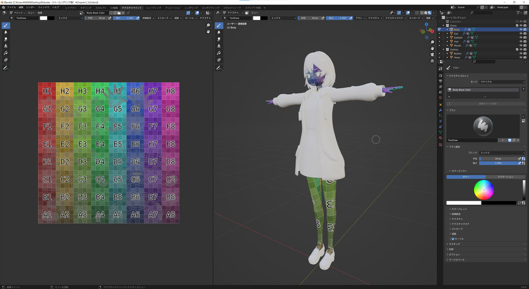Click the camera view icon in the viewport

[x=432, y=54]
